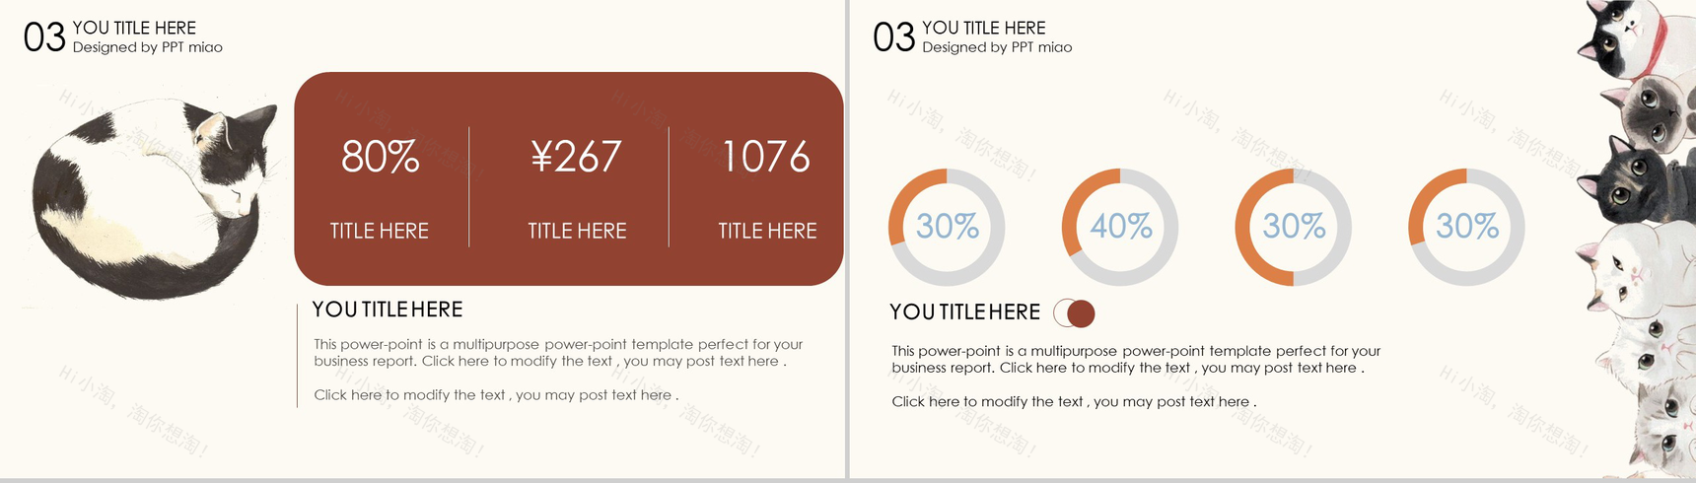The height and width of the screenshot is (483, 1696).
Task: Click TITLE HERE label under 80%
Action: (x=380, y=231)
